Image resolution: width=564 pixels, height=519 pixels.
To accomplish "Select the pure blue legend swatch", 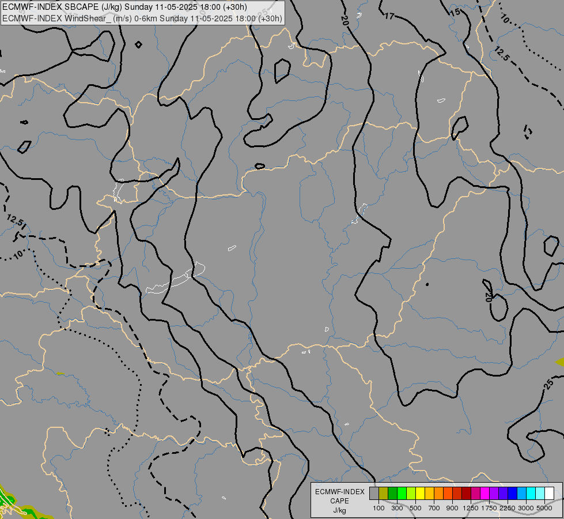I will click(x=512, y=494).
